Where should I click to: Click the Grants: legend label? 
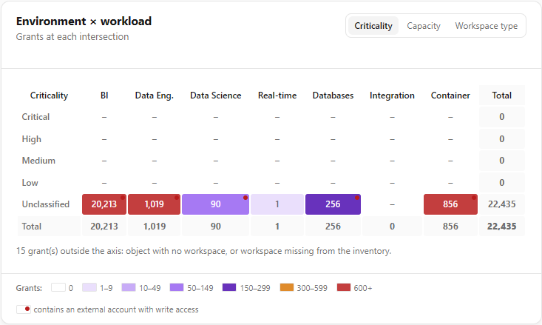pos(29,288)
